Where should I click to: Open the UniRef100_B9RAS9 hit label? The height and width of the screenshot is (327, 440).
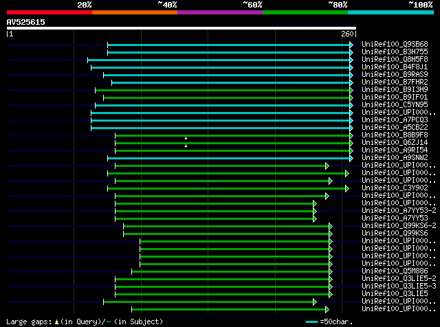tap(395, 75)
